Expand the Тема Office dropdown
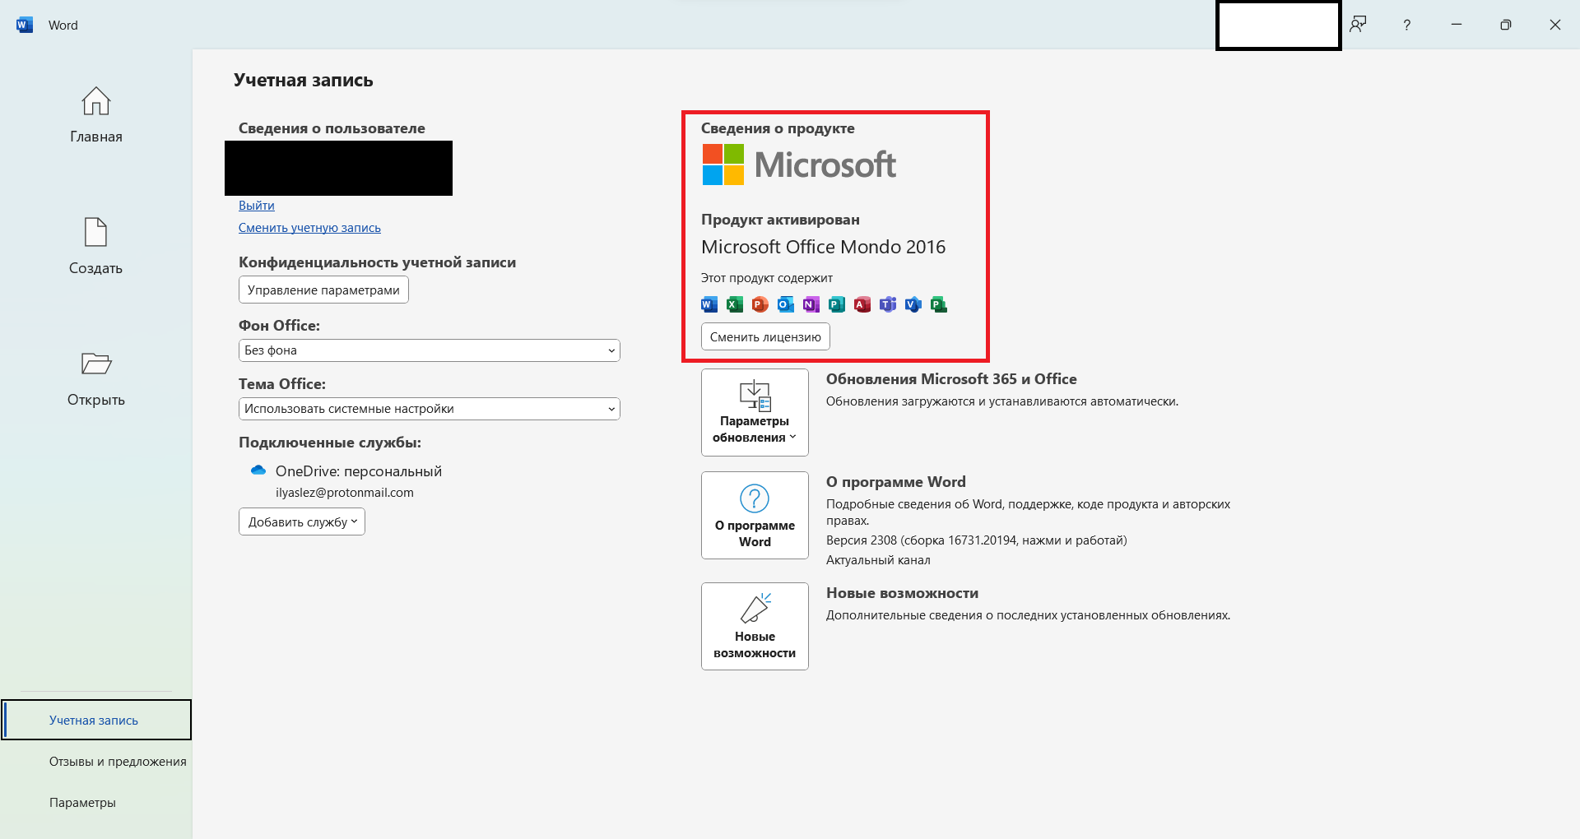This screenshot has height=839, width=1580. tap(429, 409)
